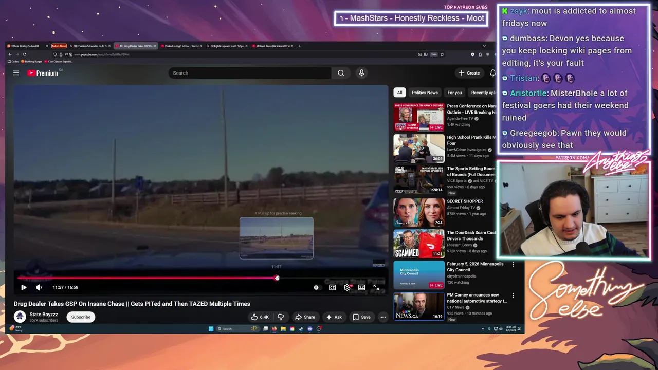This screenshot has height=370, width=658.
Task: Select the Recently uploaded chip
Action: pos(483,92)
